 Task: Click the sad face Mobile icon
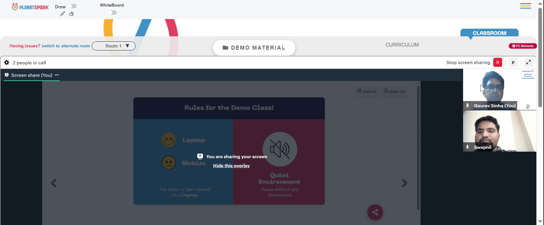coord(169,162)
